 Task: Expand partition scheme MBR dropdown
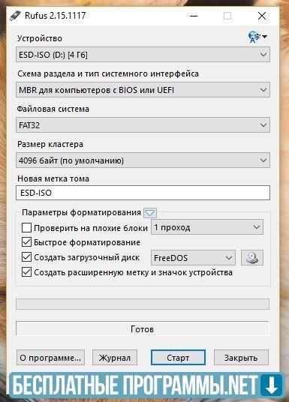pyautogui.click(x=143, y=90)
